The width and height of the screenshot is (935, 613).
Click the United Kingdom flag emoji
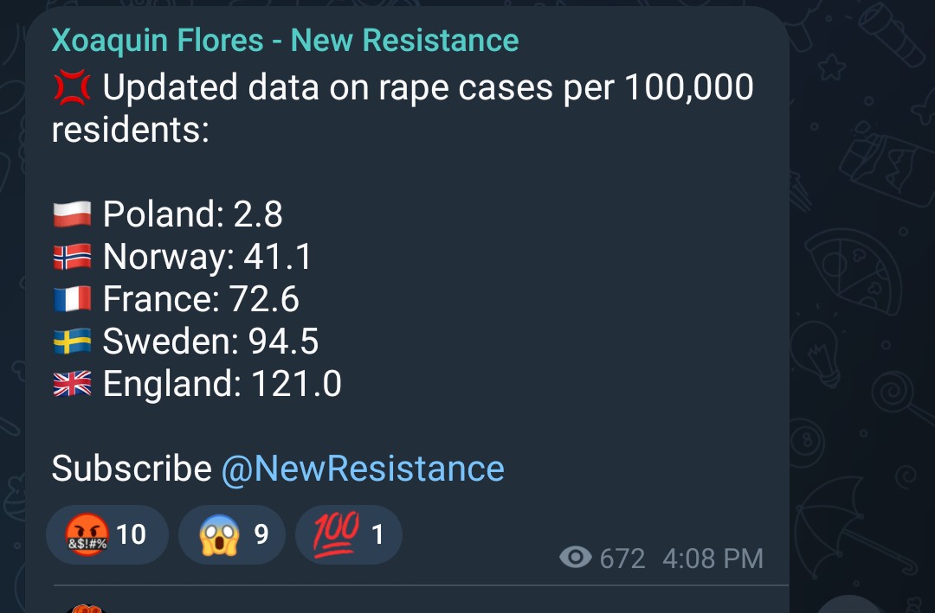click(x=72, y=383)
